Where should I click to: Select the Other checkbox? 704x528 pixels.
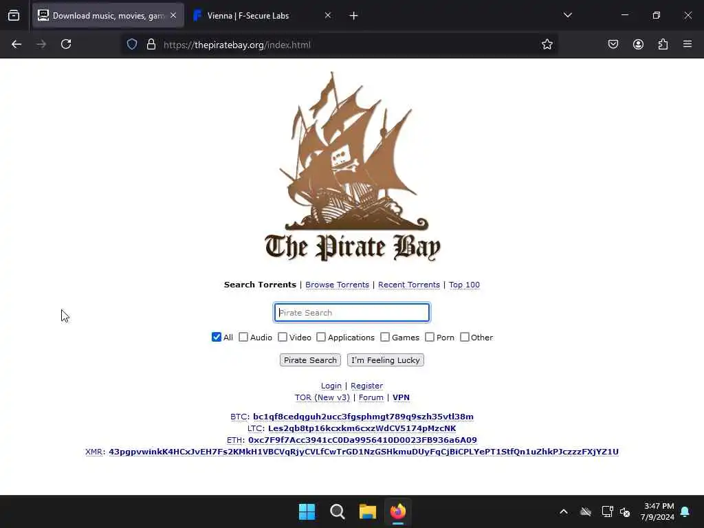click(x=465, y=337)
